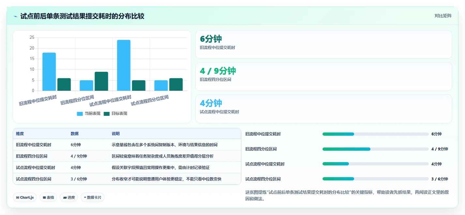The width and height of the screenshot is (465, 215).
Task: Click the 旧流程四分位区间 progress bar
Action: 375,149
